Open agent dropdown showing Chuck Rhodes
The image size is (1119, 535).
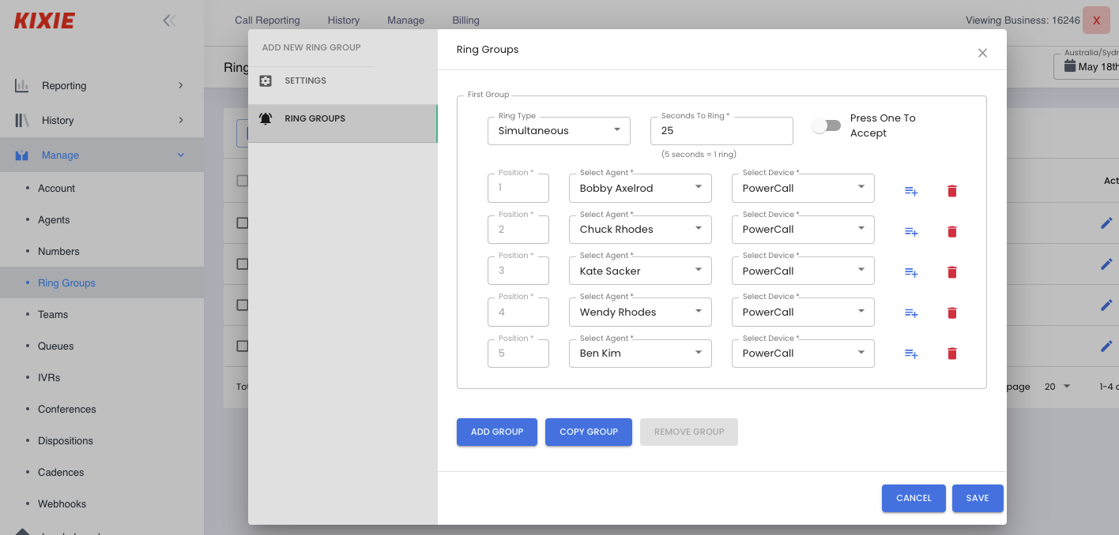[640, 230]
